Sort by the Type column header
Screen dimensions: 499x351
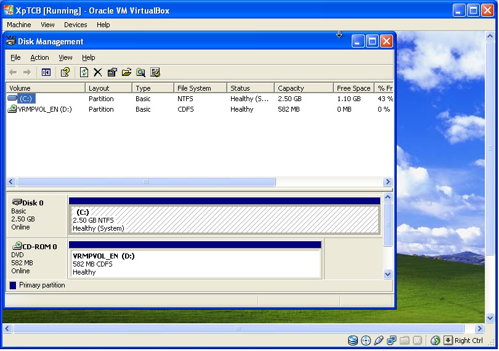pos(153,88)
